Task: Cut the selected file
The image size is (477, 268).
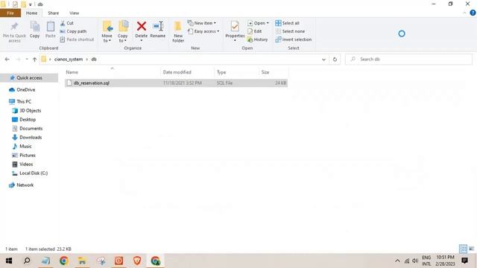Action: (x=67, y=23)
